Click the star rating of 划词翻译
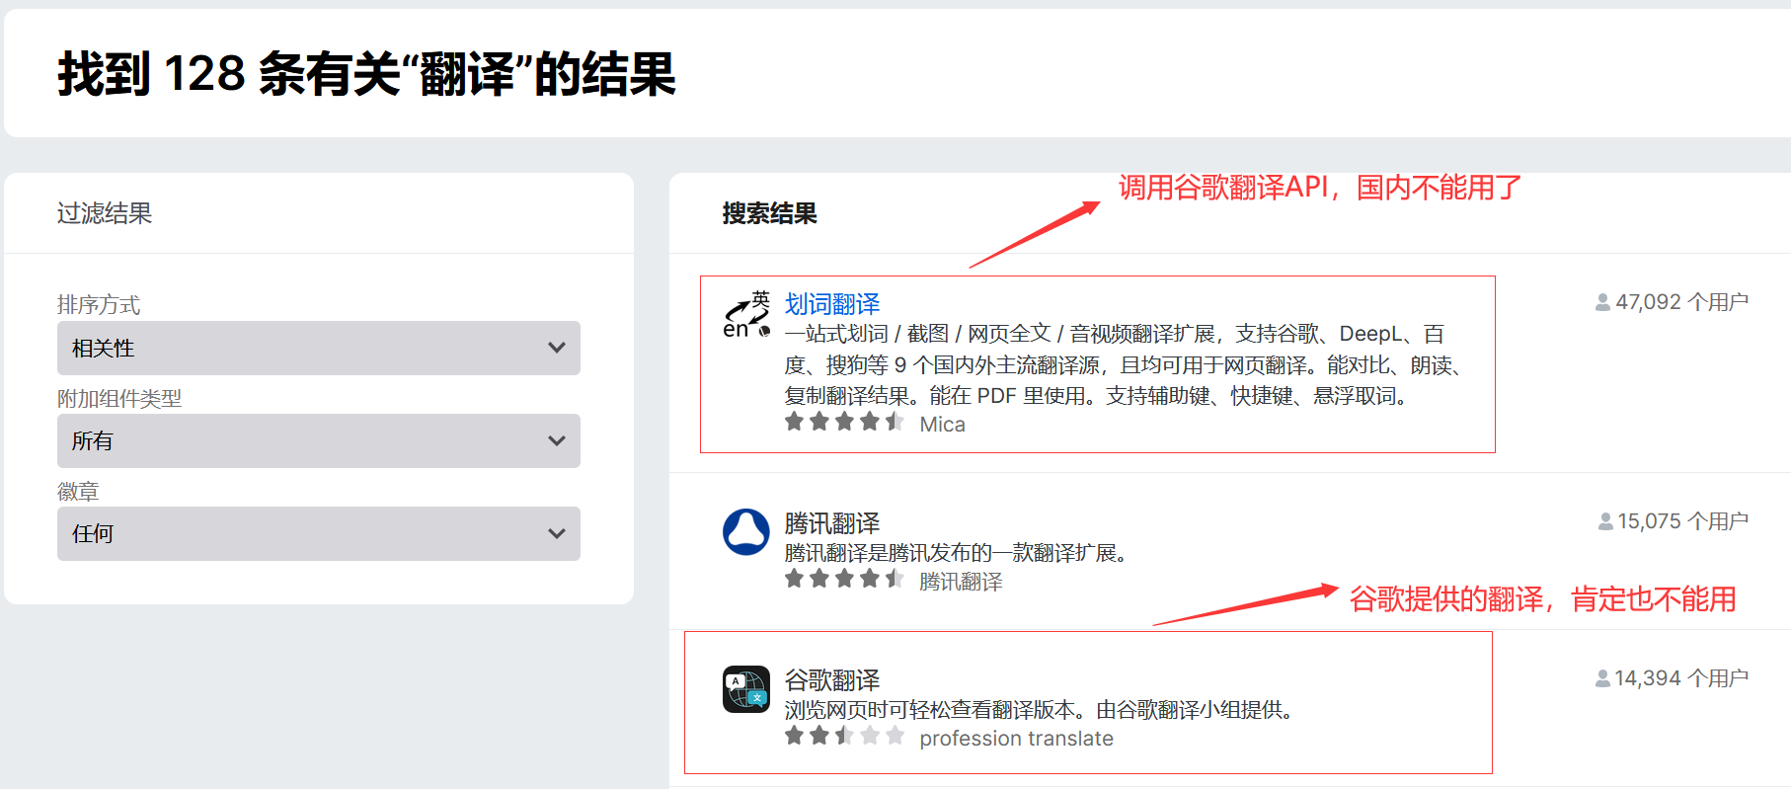Screen dimensions: 1791x789 coord(844,422)
